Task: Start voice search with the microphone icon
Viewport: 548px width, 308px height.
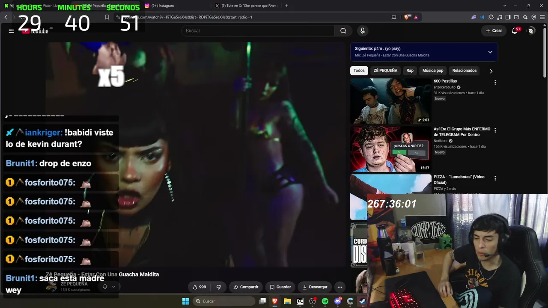Action: (x=363, y=31)
